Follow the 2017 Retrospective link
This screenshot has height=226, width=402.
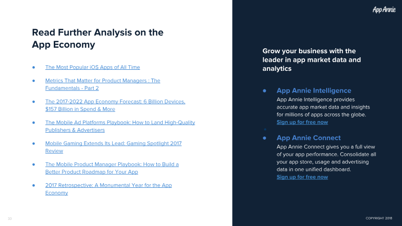[x=108, y=185]
